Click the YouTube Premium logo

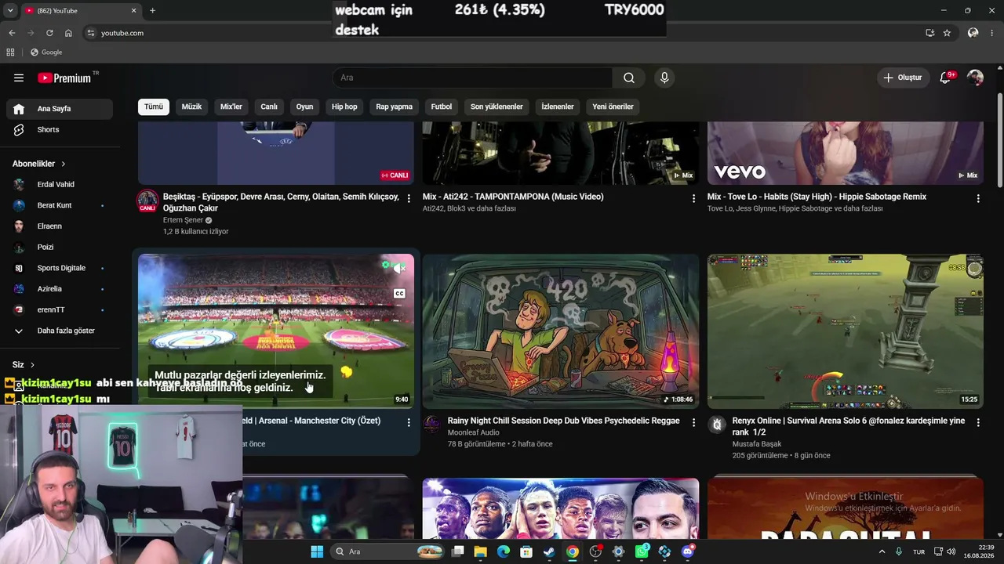64,78
